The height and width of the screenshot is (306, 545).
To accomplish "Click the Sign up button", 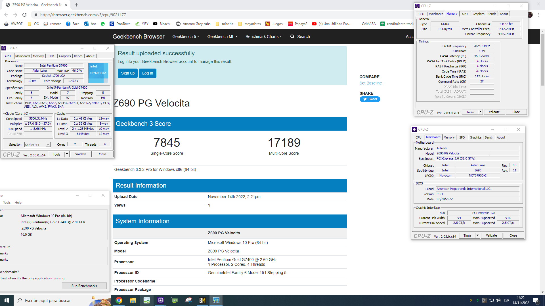I will (x=128, y=73).
